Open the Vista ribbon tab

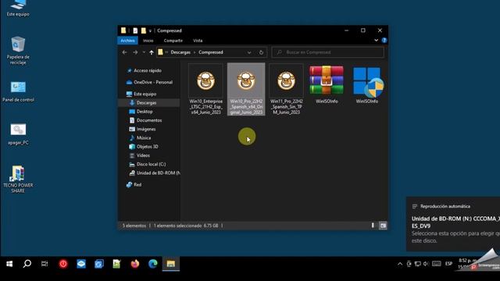198,41
